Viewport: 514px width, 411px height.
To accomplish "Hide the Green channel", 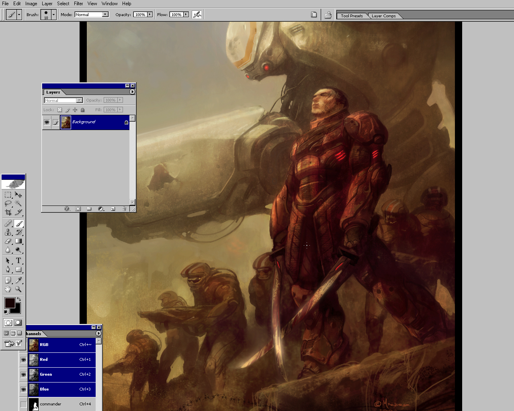I will (23, 374).
